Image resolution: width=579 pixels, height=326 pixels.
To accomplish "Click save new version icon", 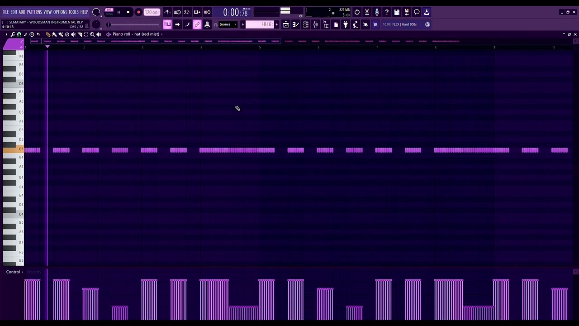I will (x=407, y=12).
